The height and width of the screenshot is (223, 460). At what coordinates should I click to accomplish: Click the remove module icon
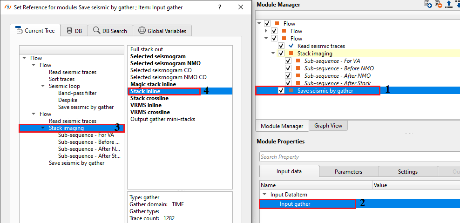pos(439,4)
